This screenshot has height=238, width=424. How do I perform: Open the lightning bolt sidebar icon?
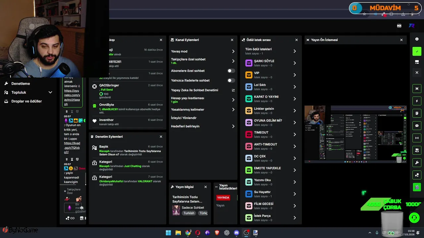tap(417, 101)
